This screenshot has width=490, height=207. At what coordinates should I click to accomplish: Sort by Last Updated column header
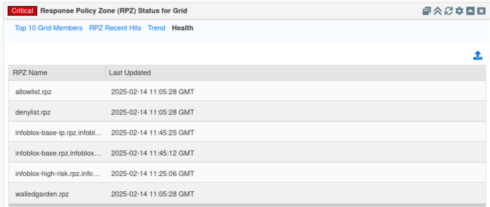click(x=130, y=73)
